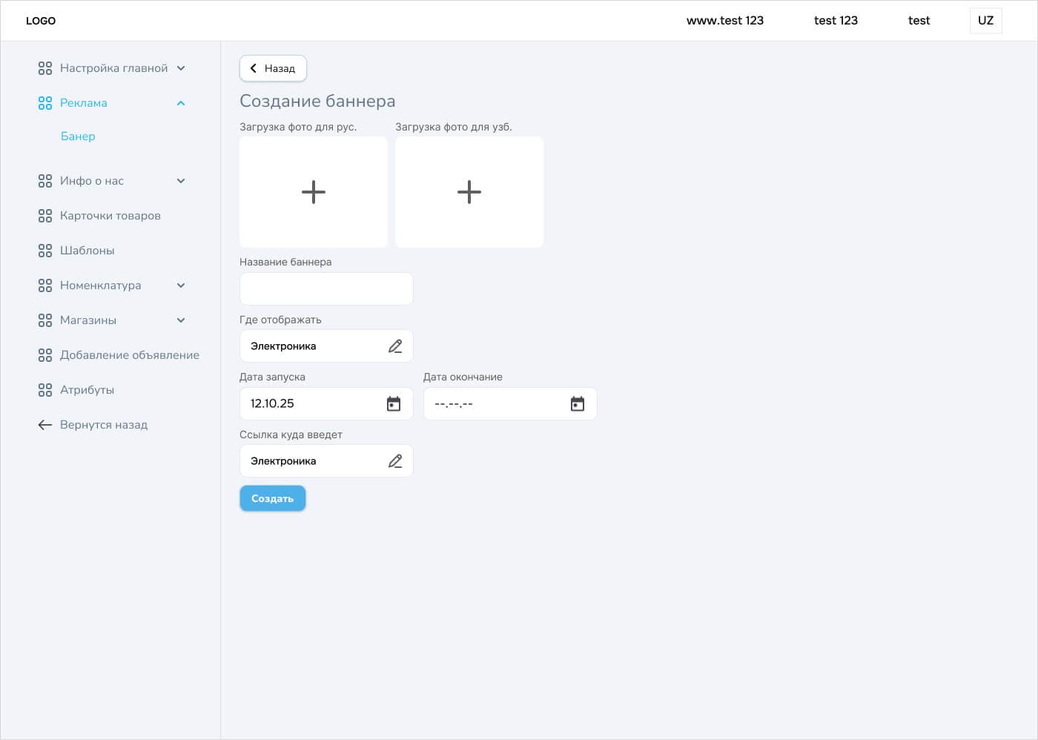This screenshot has height=740, width=1038.
Task: Expand the Инфо о нас chevron
Action: (x=181, y=181)
